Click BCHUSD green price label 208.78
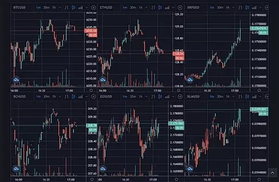 click(92, 126)
